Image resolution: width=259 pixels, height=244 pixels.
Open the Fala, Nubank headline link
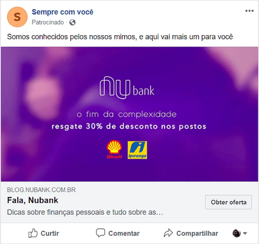[x=33, y=200]
